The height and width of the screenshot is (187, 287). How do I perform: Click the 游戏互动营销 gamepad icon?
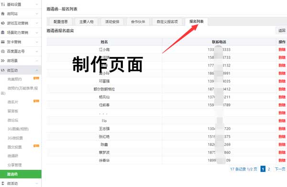[3, 23]
